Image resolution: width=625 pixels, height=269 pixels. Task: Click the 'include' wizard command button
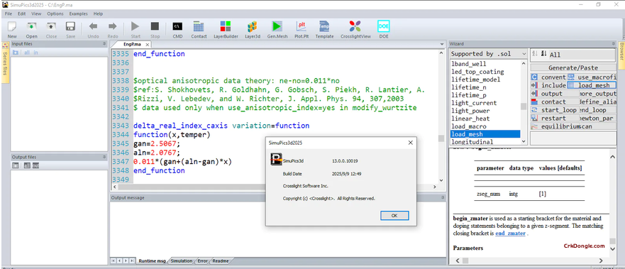[548, 85]
